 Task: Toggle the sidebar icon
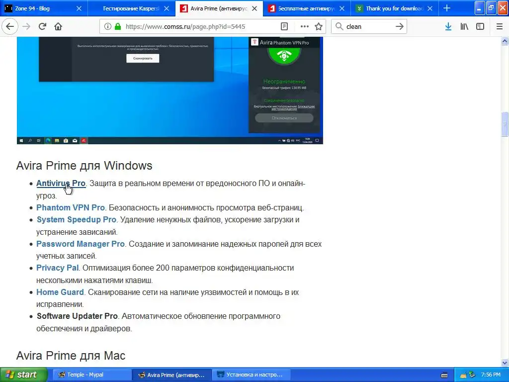pyautogui.click(x=480, y=26)
